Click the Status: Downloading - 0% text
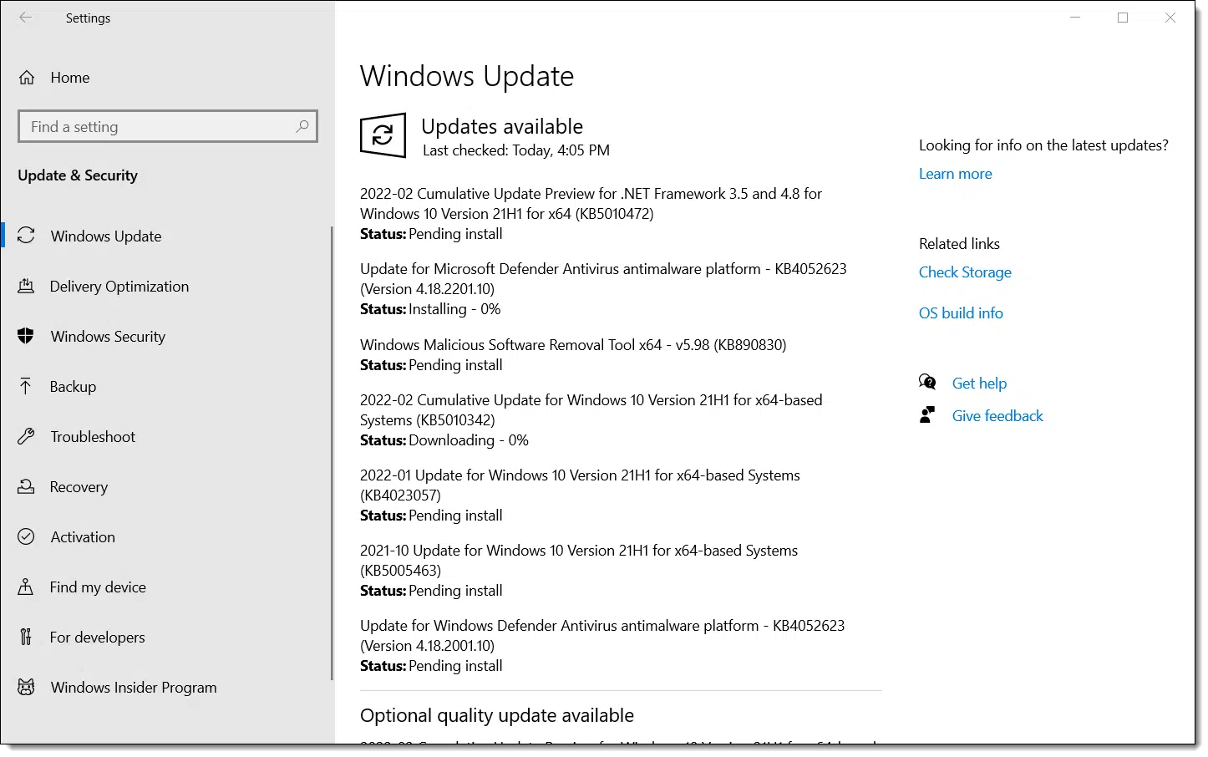 (444, 440)
